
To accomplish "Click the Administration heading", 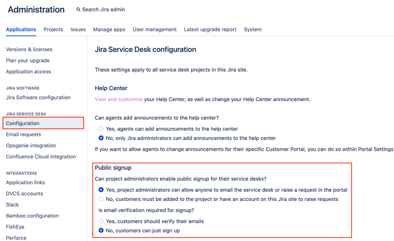I will [x=36, y=9].
